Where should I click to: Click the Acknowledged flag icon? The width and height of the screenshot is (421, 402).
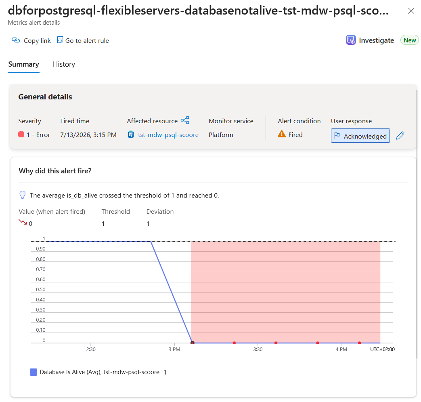[337, 135]
